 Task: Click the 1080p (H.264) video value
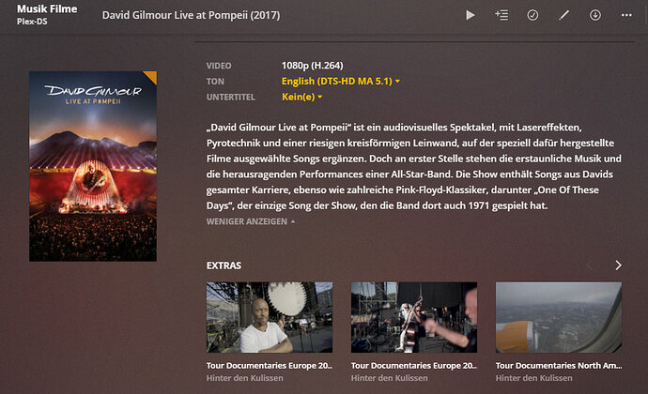tap(313, 66)
